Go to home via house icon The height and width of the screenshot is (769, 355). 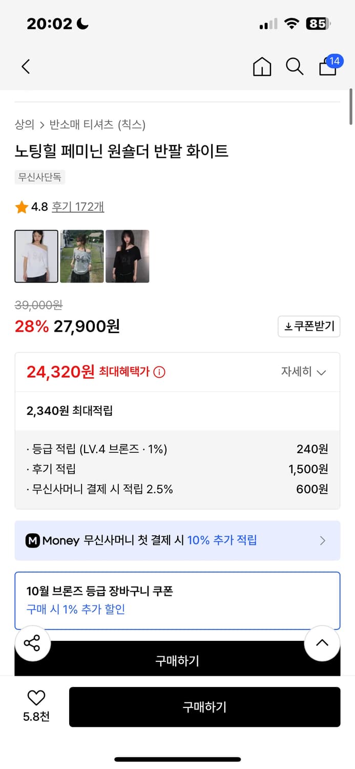click(262, 67)
